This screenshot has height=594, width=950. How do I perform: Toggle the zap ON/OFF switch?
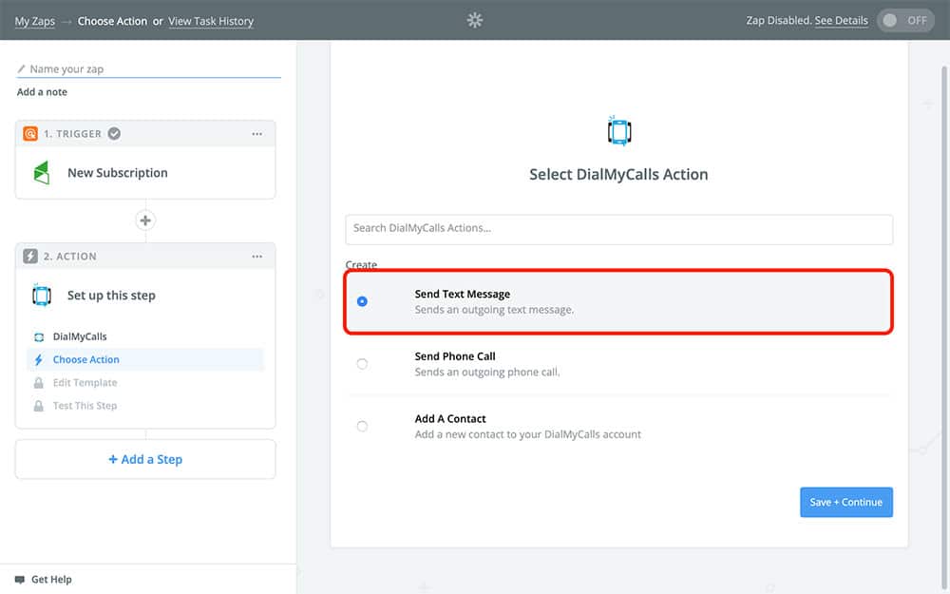[905, 20]
